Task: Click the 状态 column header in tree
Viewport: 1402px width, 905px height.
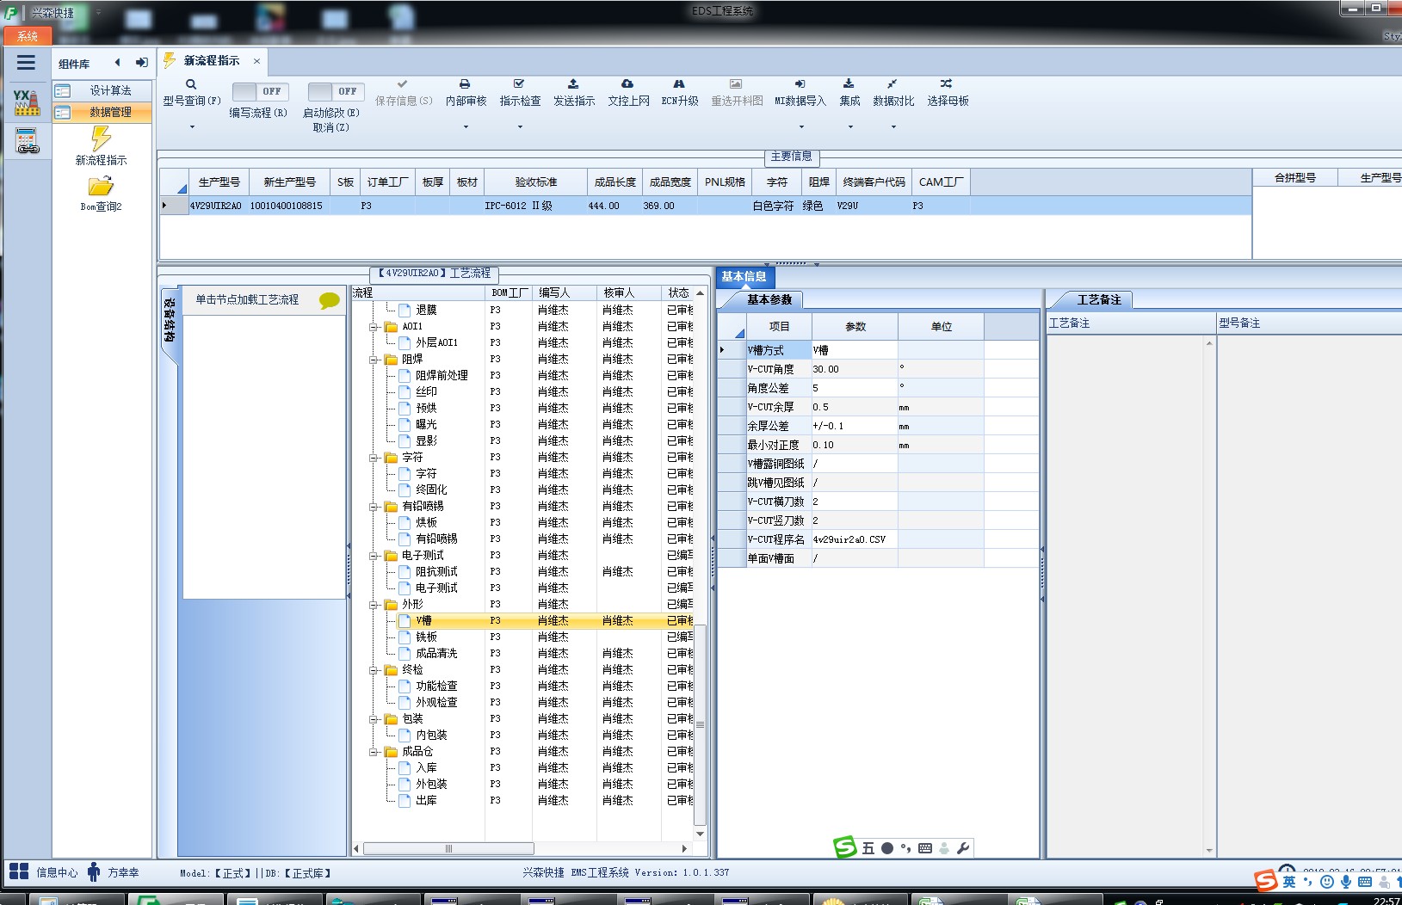Action: (678, 293)
